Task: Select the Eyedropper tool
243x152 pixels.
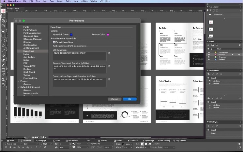Action: coord(3,75)
